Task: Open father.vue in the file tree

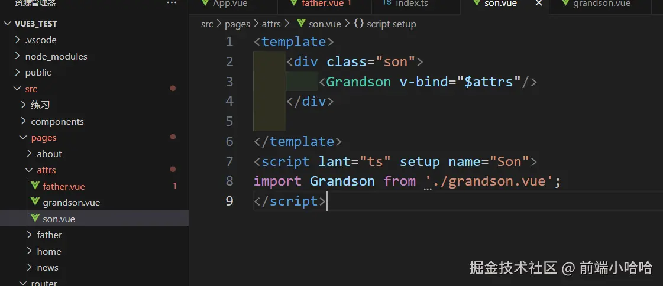Action: click(64, 186)
